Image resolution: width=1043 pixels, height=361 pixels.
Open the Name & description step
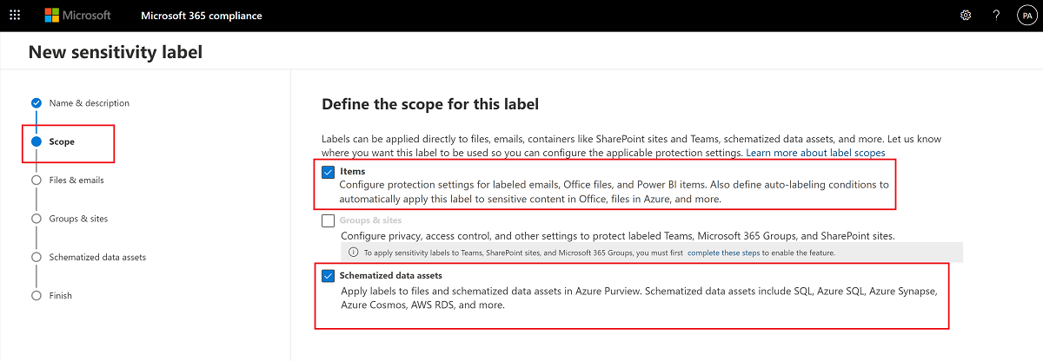pyautogui.click(x=89, y=103)
